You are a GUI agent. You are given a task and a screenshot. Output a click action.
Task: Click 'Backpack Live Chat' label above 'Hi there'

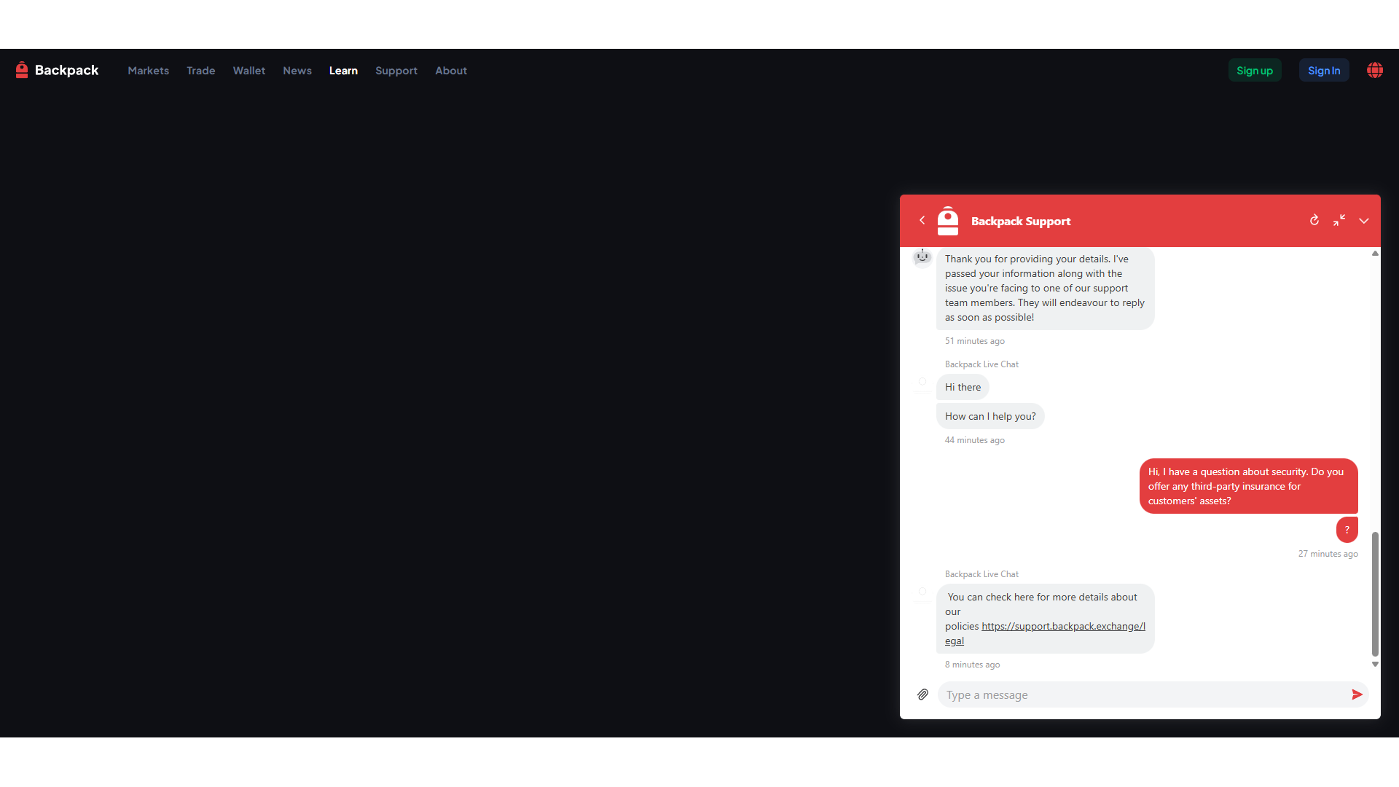click(981, 364)
